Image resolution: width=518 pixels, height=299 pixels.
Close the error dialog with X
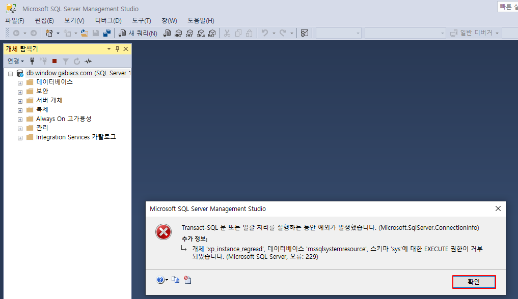click(x=498, y=208)
